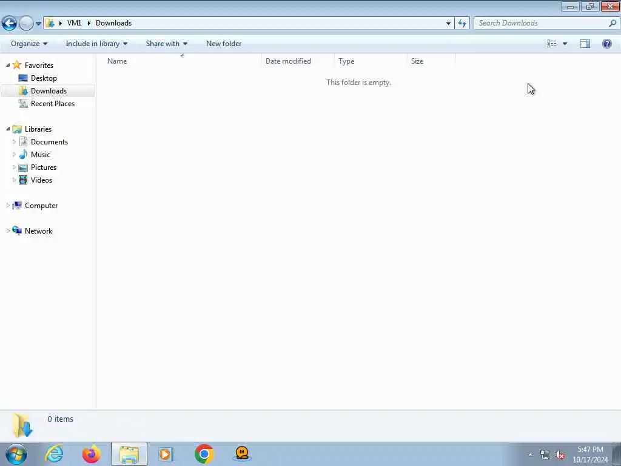Click the search magnifier icon
This screenshot has width=621, height=466.
point(613,23)
